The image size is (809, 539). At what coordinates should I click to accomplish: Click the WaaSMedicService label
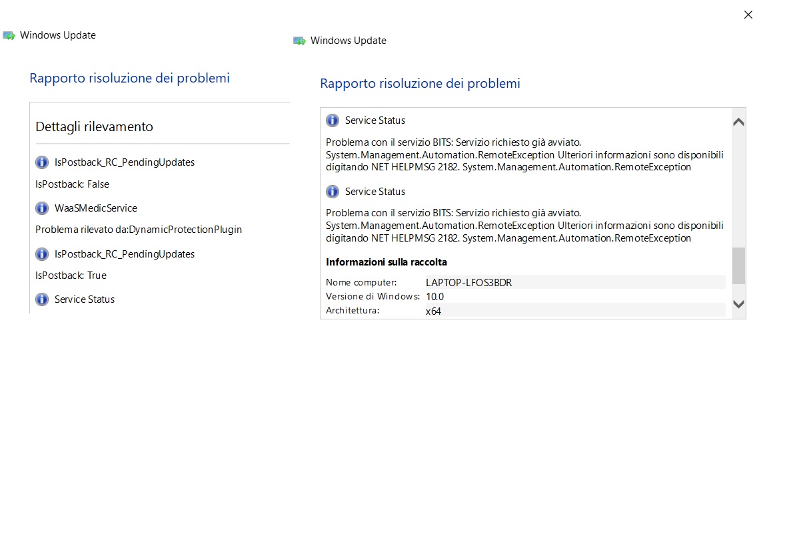pos(96,208)
